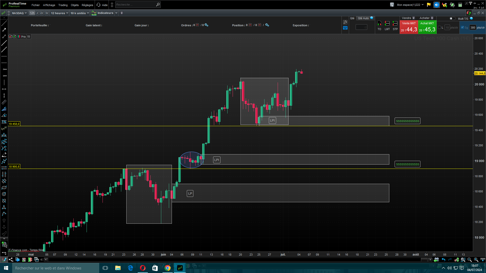Click the zoom out magnifier icon
486x273 pixels.
470,260
